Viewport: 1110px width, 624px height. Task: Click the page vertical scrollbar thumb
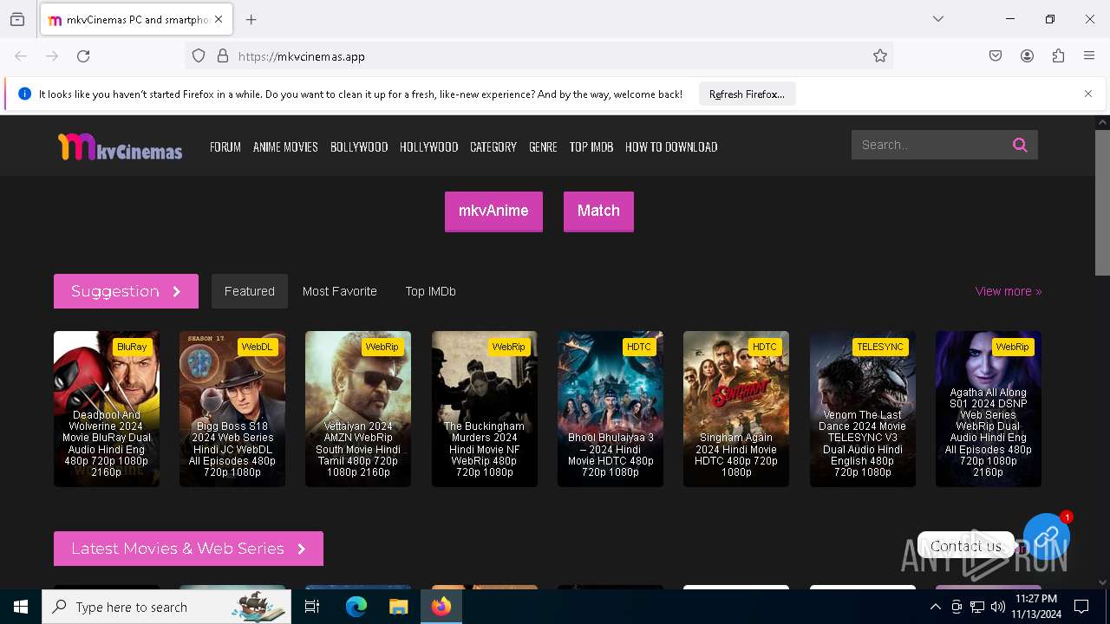point(1102,203)
